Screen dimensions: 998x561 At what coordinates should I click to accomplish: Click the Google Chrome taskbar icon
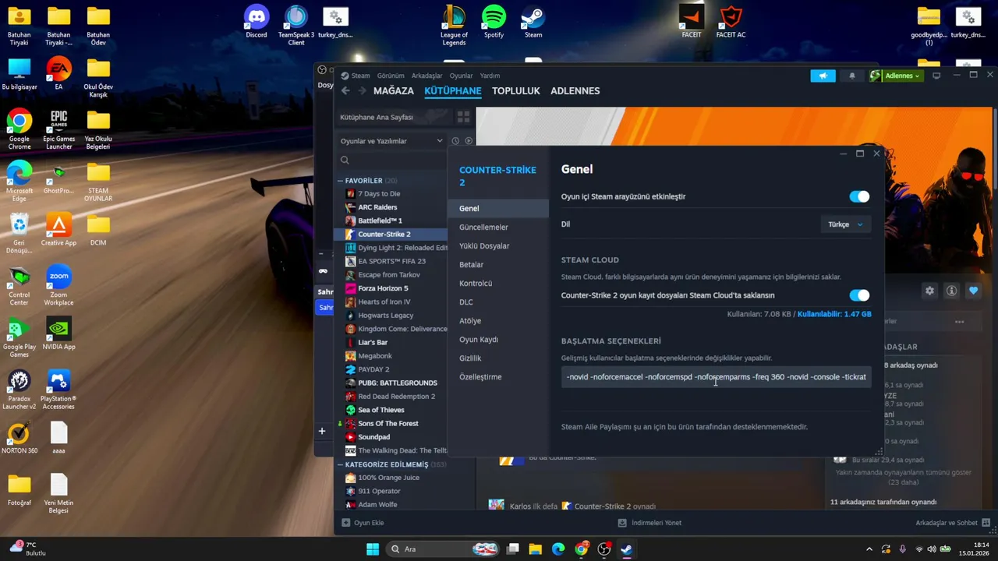tap(581, 549)
